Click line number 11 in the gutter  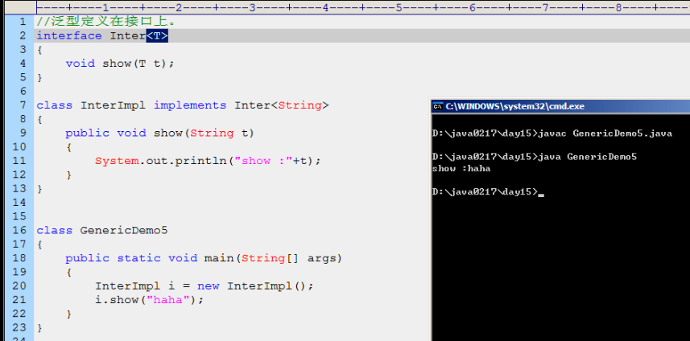(x=21, y=161)
